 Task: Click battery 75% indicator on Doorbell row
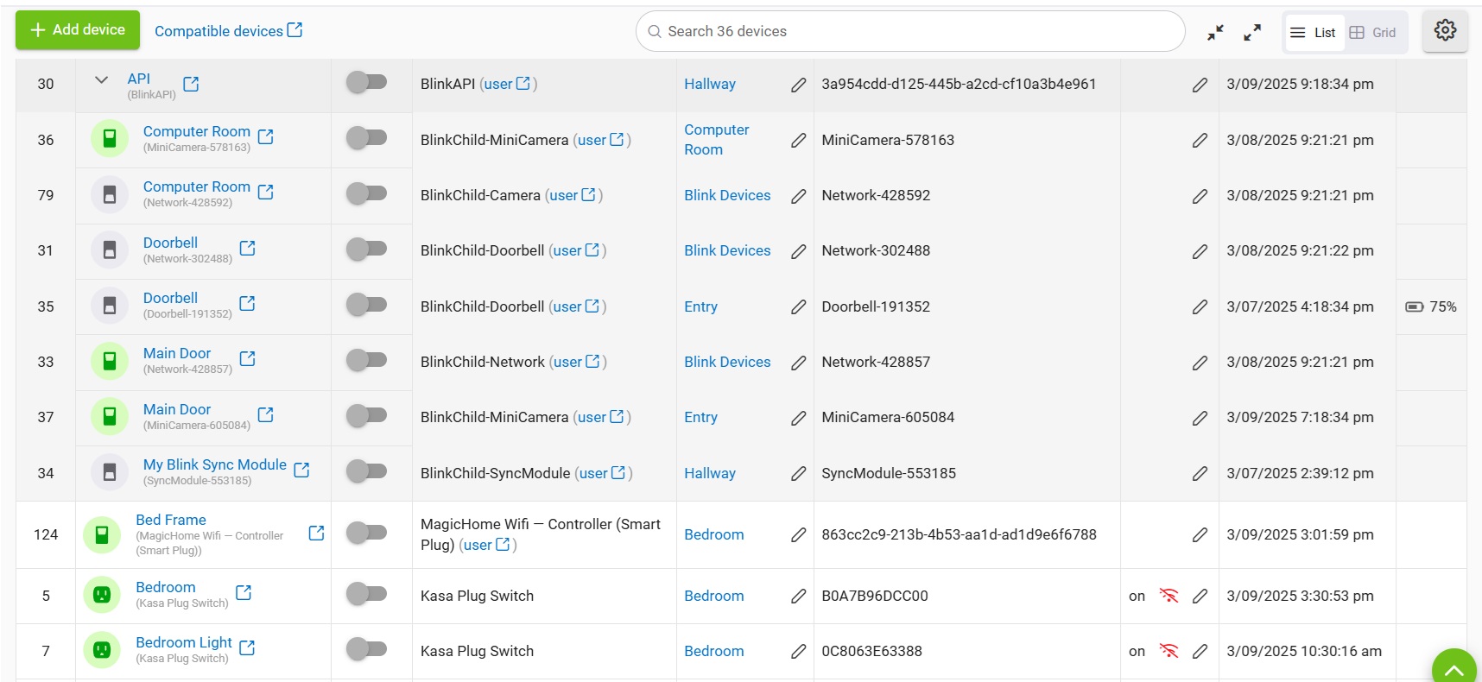click(x=1431, y=306)
